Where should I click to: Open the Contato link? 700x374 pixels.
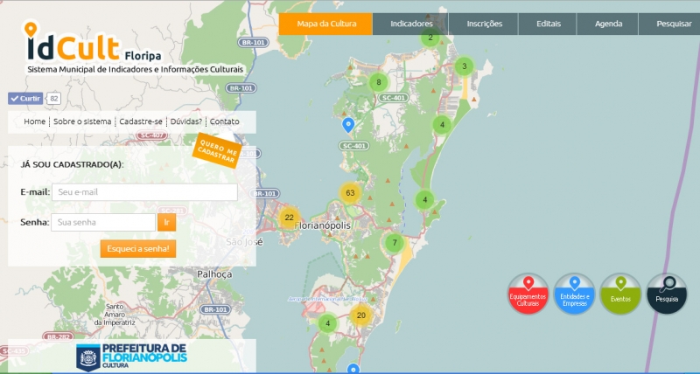225,121
